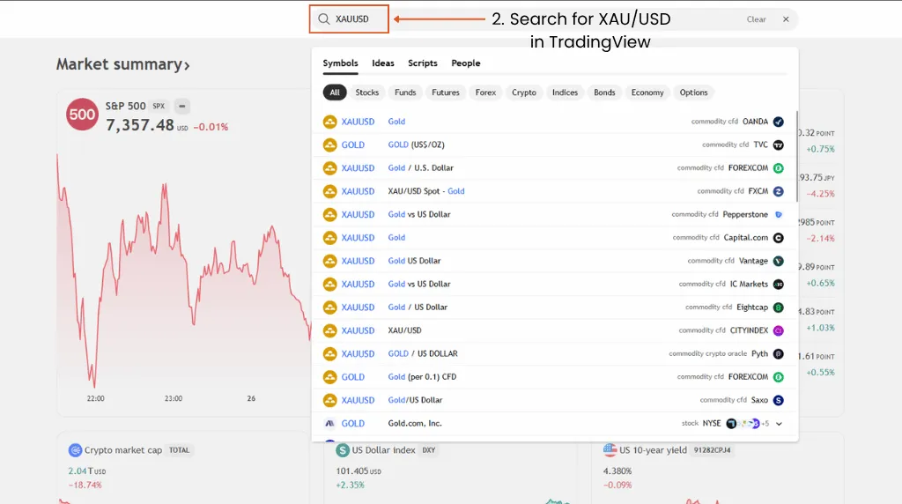Click the Pyth oracle logo icon

(779, 354)
